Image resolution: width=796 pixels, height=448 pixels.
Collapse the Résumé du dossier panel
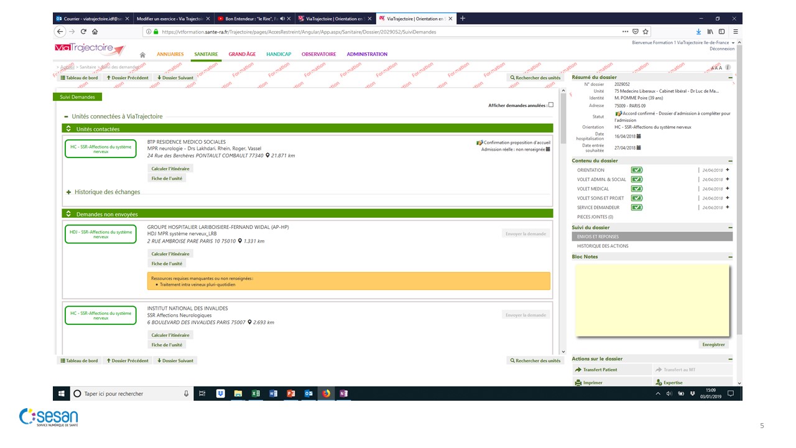click(730, 78)
